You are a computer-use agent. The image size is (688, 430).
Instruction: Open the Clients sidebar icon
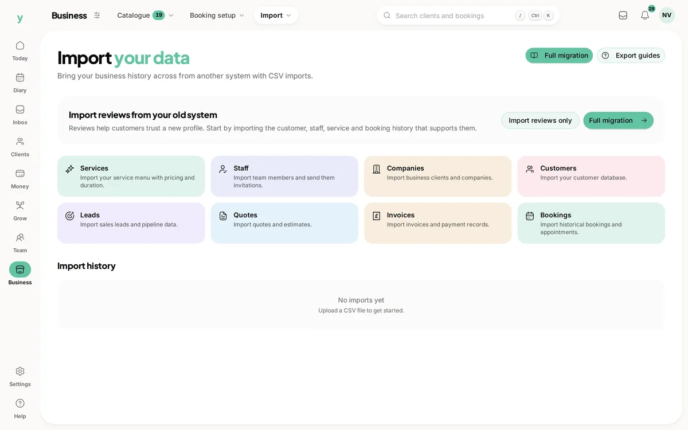20,142
